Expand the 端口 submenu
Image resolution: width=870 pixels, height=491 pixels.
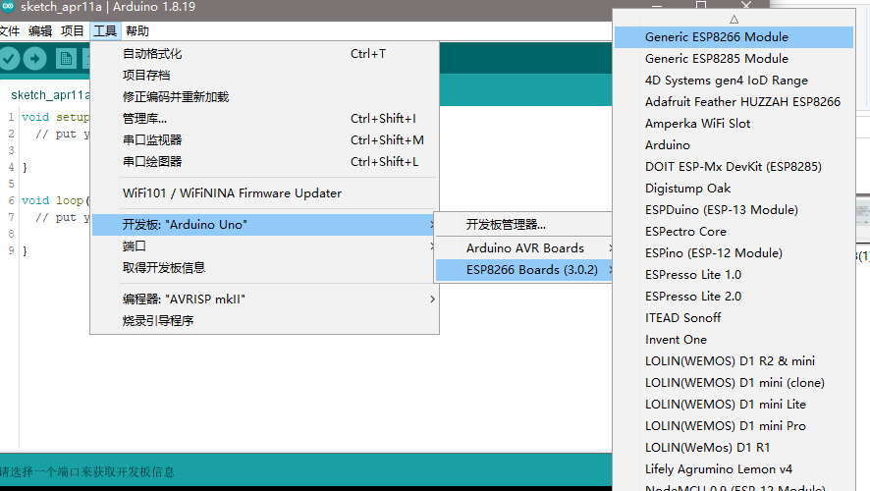[x=265, y=245]
